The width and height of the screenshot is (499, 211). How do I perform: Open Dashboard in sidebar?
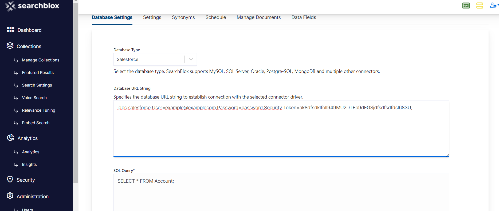click(30, 30)
